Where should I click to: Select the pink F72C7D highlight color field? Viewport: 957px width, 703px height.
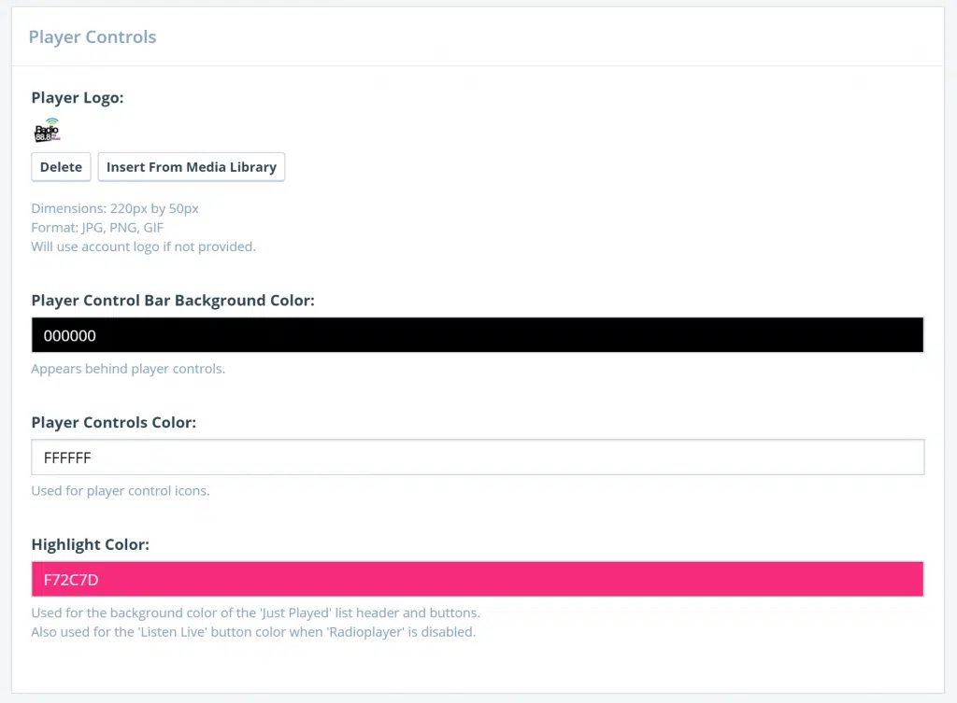click(x=477, y=579)
